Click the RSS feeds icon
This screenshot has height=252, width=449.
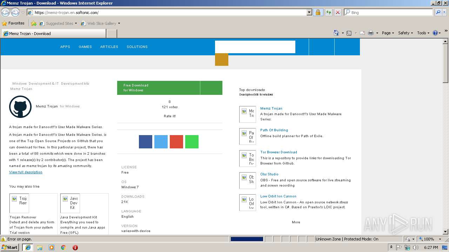coord(349,33)
